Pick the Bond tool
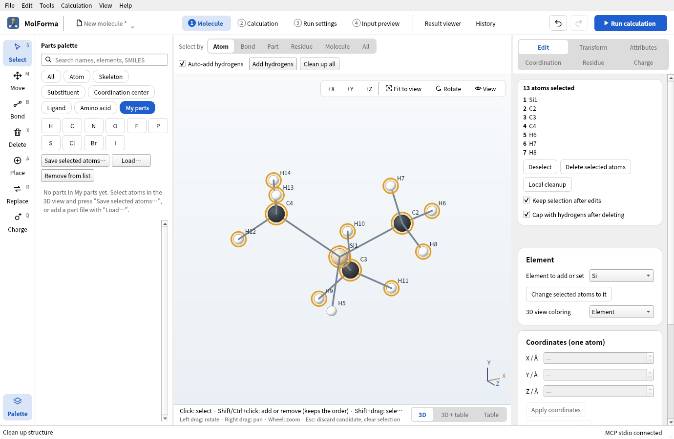 [18, 110]
